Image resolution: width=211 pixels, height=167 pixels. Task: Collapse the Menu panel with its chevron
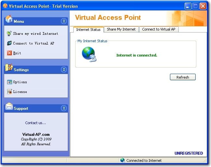(x=64, y=21)
